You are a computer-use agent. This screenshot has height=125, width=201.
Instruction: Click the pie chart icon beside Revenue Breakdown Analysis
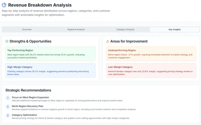(4, 5)
